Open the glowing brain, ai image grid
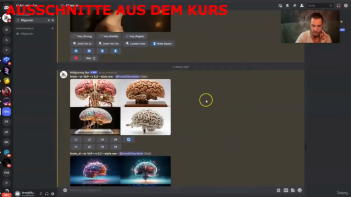 pyautogui.click(x=121, y=171)
